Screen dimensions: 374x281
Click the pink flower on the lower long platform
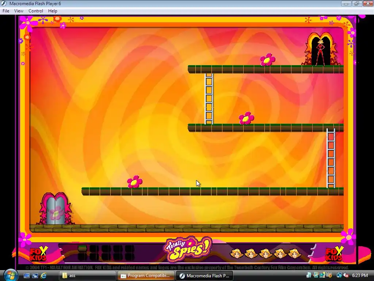point(135,182)
